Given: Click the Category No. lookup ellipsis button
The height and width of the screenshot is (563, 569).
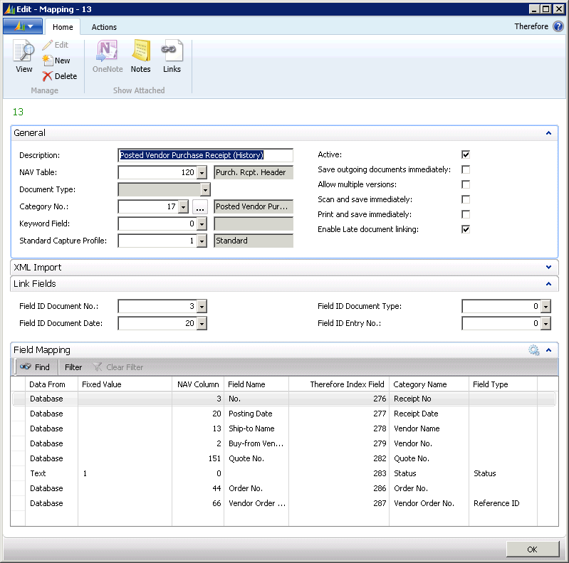Looking at the screenshot, I should click(200, 206).
